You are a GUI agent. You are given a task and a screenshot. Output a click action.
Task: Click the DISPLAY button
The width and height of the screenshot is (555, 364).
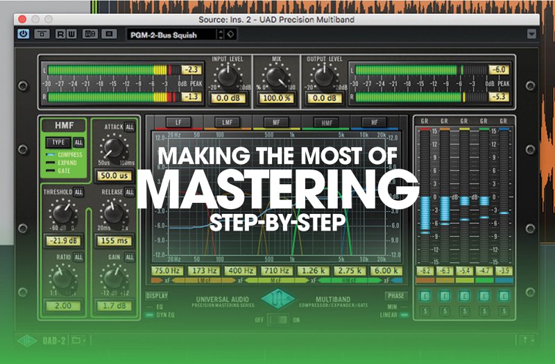pyautogui.click(x=157, y=296)
